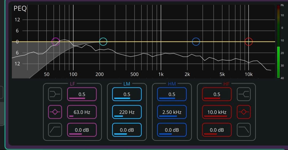Click the HF gain 0.0 dB field

[x=217, y=130]
